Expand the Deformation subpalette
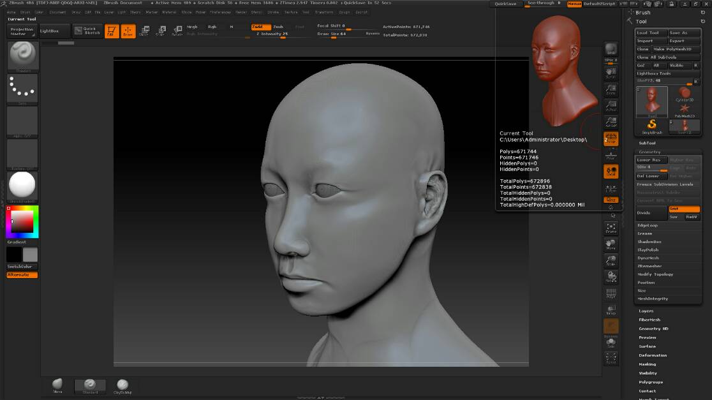 pos(653,355)
